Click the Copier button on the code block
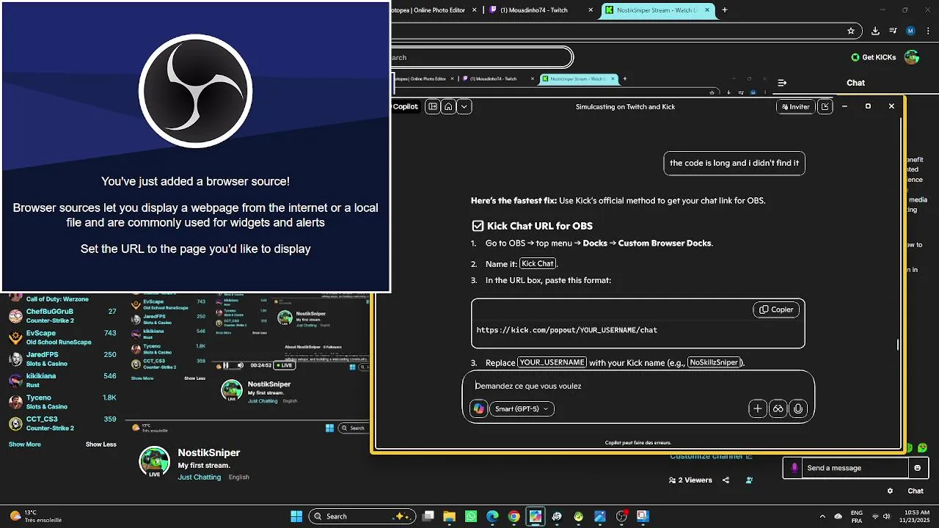The image size is (939, 528). [776, 309]
